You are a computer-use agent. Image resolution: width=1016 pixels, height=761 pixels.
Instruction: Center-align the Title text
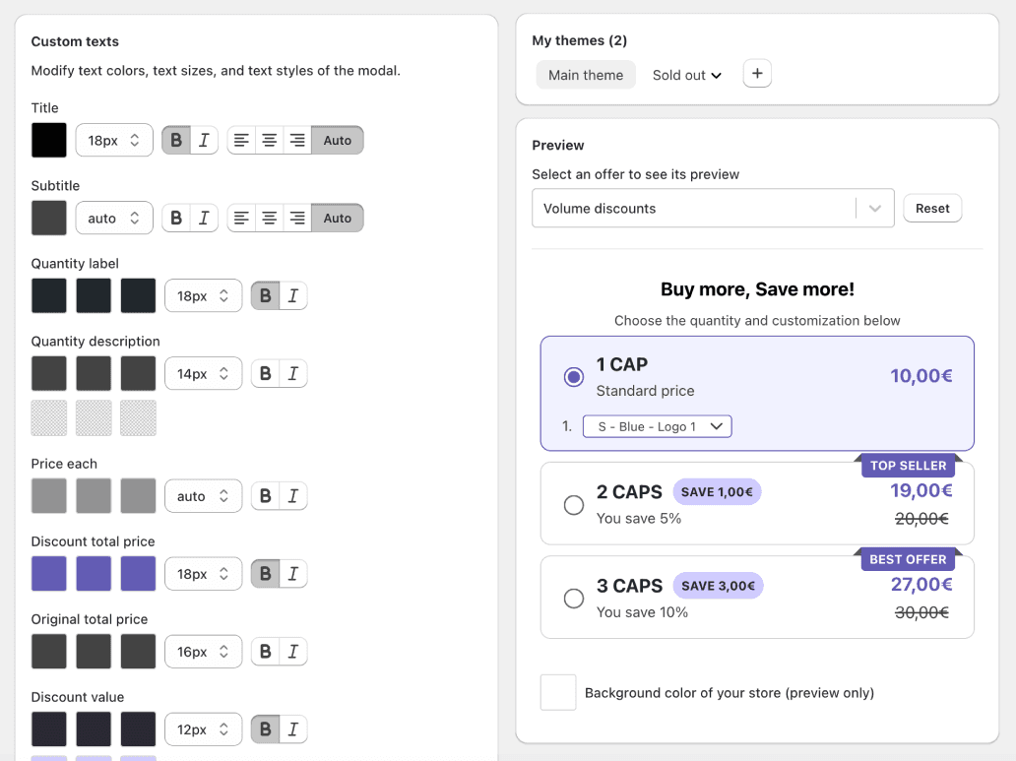click(269, 140)
